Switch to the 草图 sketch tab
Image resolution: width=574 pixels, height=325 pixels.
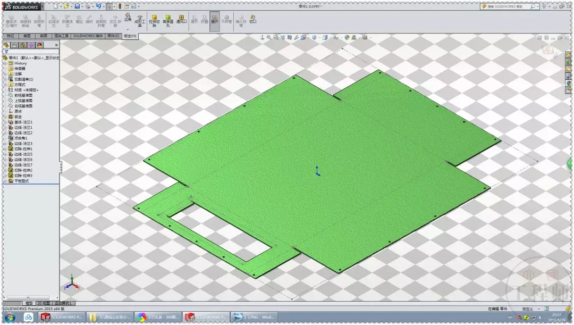click(x=27, y=36)
